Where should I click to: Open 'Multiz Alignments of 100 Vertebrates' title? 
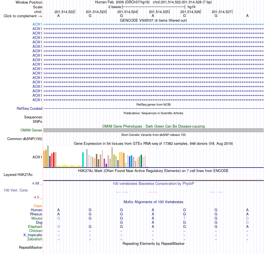[153, 202]
